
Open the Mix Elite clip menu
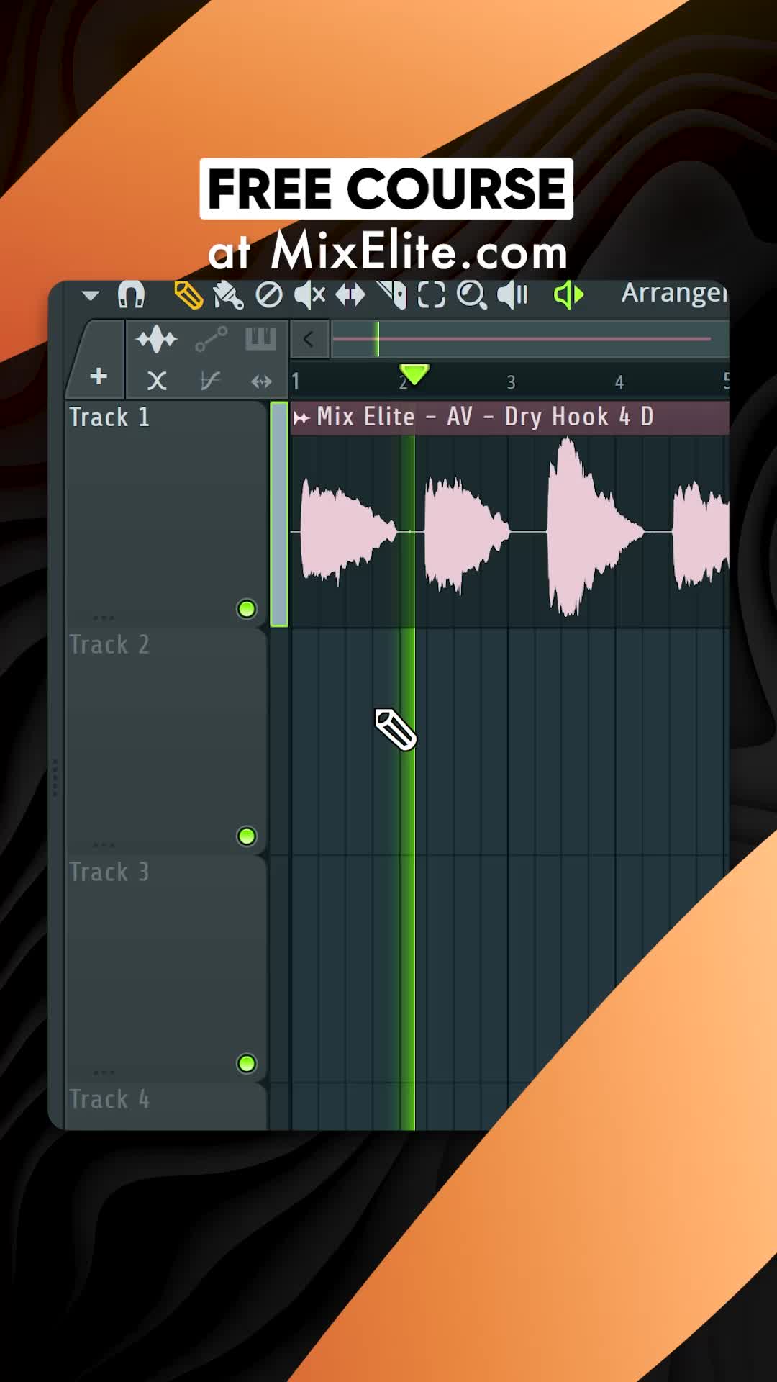click(x=301, y=417)
